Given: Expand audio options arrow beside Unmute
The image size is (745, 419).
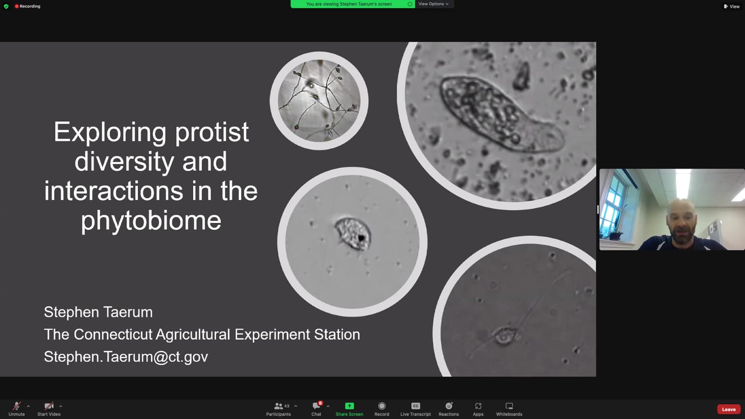Looking at the screenshot, I should [x=28, y=406].
